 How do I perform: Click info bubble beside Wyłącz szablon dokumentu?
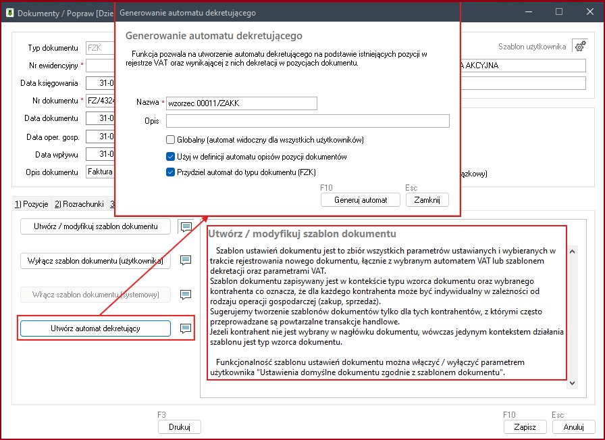click(x=186, y=260)
